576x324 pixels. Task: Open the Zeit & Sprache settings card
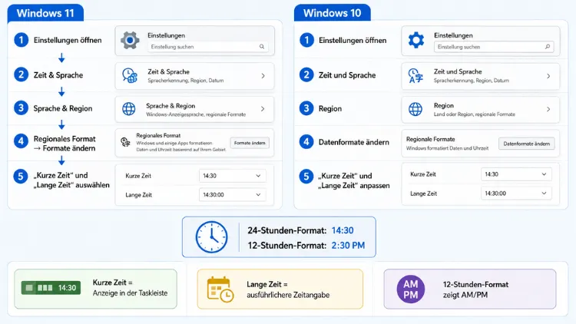click(x=195, y=76)
